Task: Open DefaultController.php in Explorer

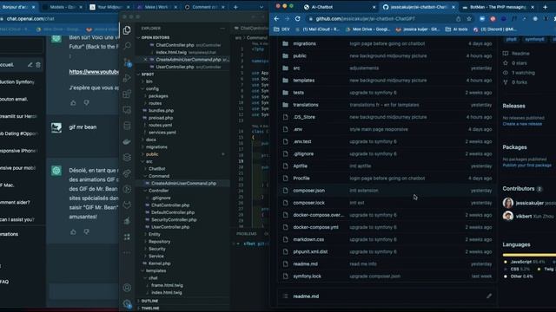Action: [173, 212]
